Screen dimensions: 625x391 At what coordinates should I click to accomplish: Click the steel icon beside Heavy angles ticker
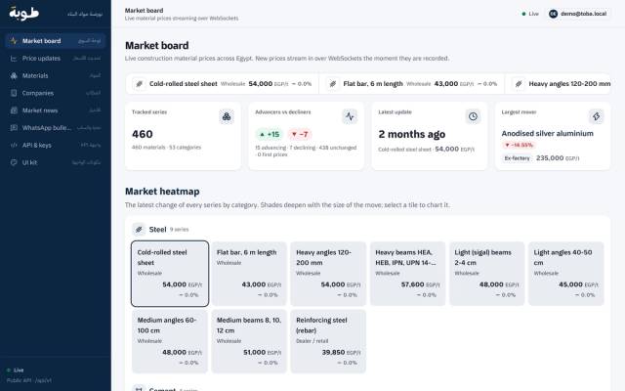[519, 84]
